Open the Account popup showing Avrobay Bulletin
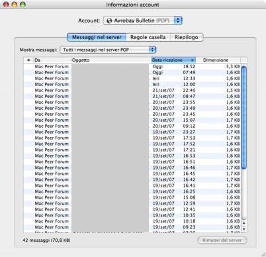 [x=142, y=21]
